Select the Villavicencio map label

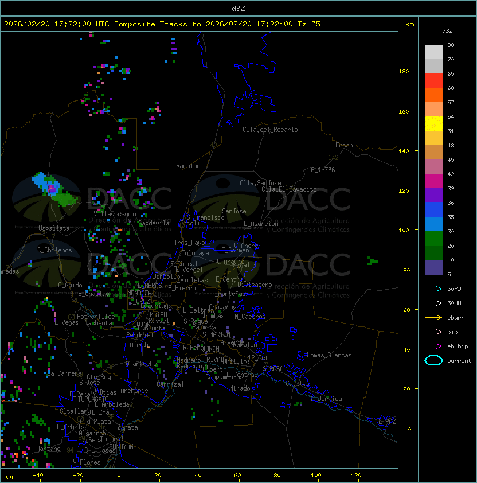(116, 214)
